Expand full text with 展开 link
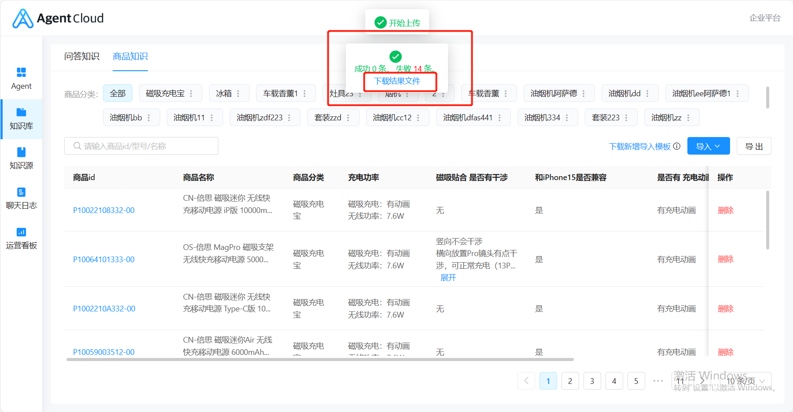 tap(448, 278)
